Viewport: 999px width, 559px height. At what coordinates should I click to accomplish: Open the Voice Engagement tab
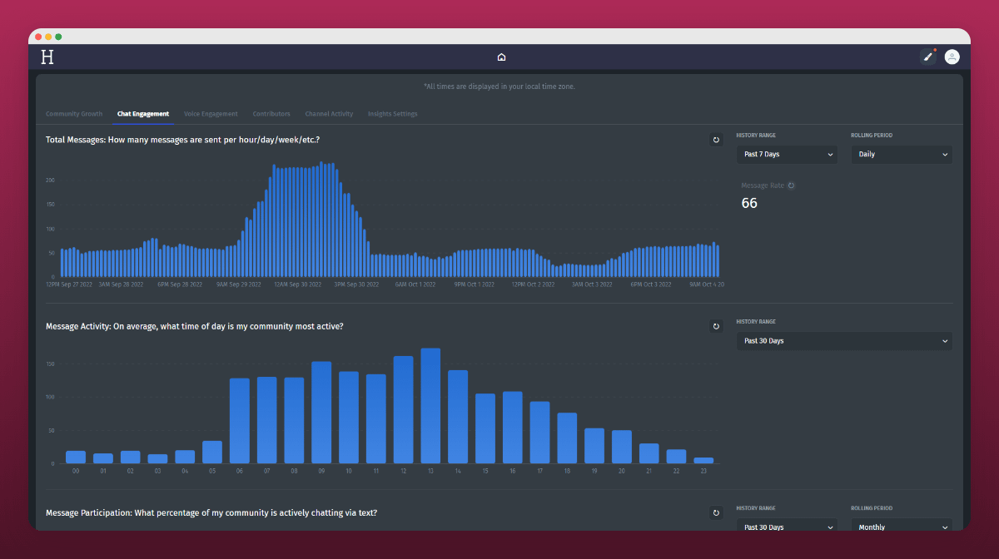(211, 114)
